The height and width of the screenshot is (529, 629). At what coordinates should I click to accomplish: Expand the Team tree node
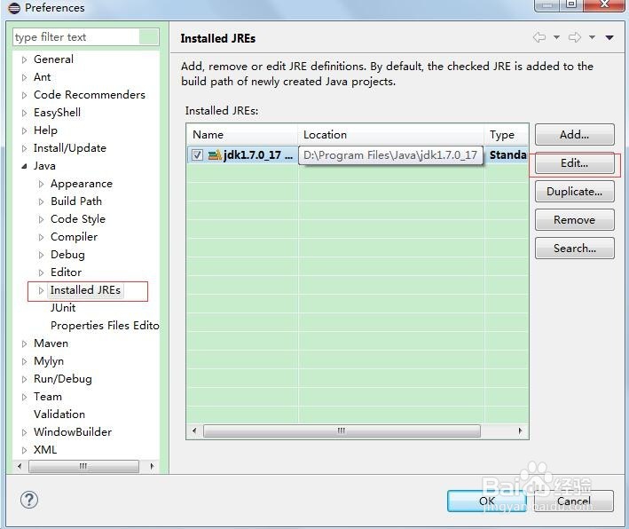tap(24, 397)
